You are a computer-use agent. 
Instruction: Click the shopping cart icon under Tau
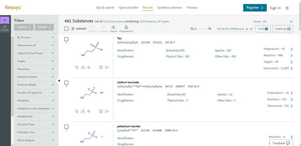click(77, 68)
